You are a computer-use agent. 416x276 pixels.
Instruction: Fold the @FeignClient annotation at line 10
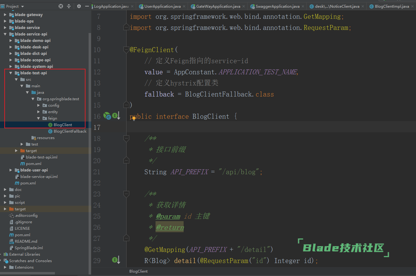pos(126,50)
